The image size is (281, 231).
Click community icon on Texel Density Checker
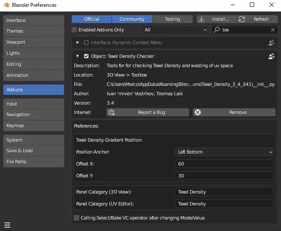271,57
